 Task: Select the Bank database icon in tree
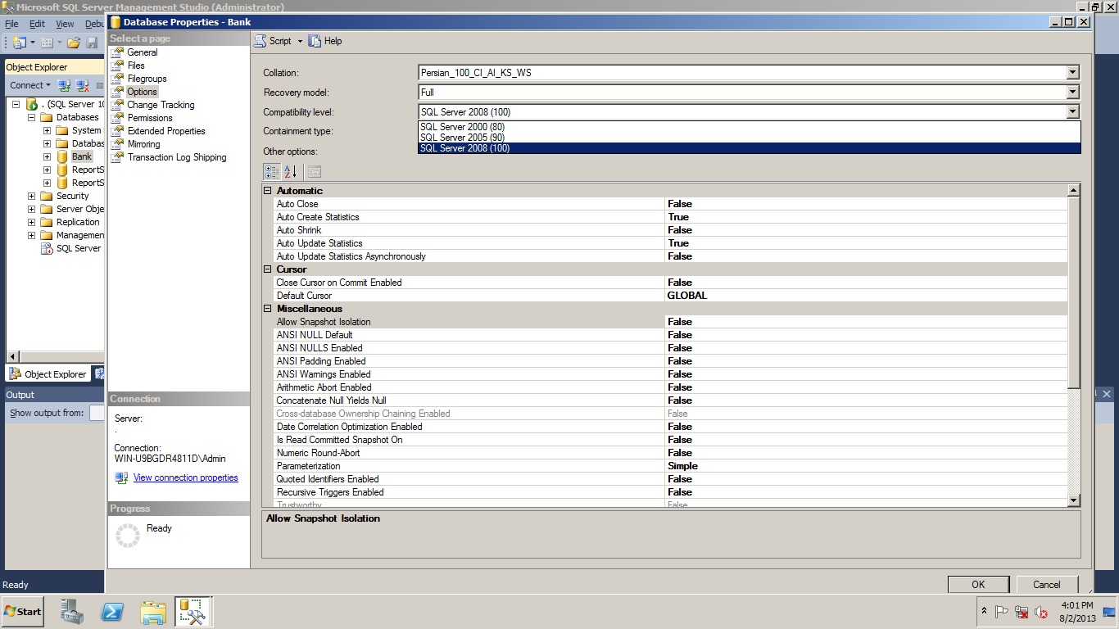(x=62, y=156)
